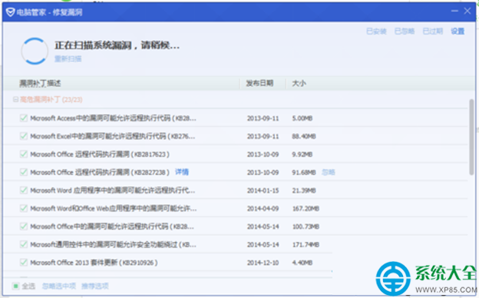Click the 2014-12-10 release date cell
The width and height of the screenshot is (479, 298).
click(x=263, y=263)
